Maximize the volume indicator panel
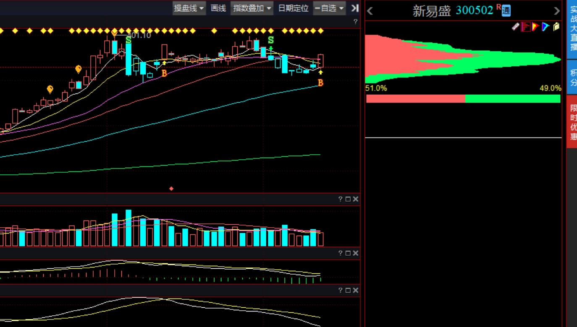The height and width of the screenshot is (327, 577). coord(348,199)
